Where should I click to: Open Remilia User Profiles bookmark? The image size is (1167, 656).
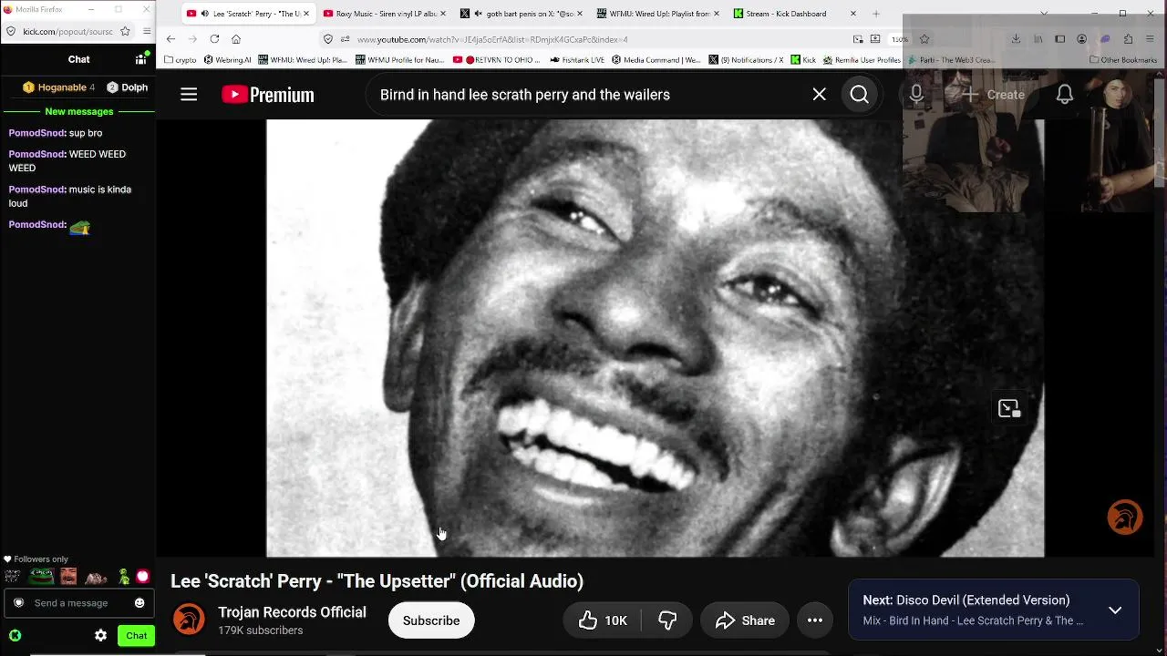pos(862,60)
